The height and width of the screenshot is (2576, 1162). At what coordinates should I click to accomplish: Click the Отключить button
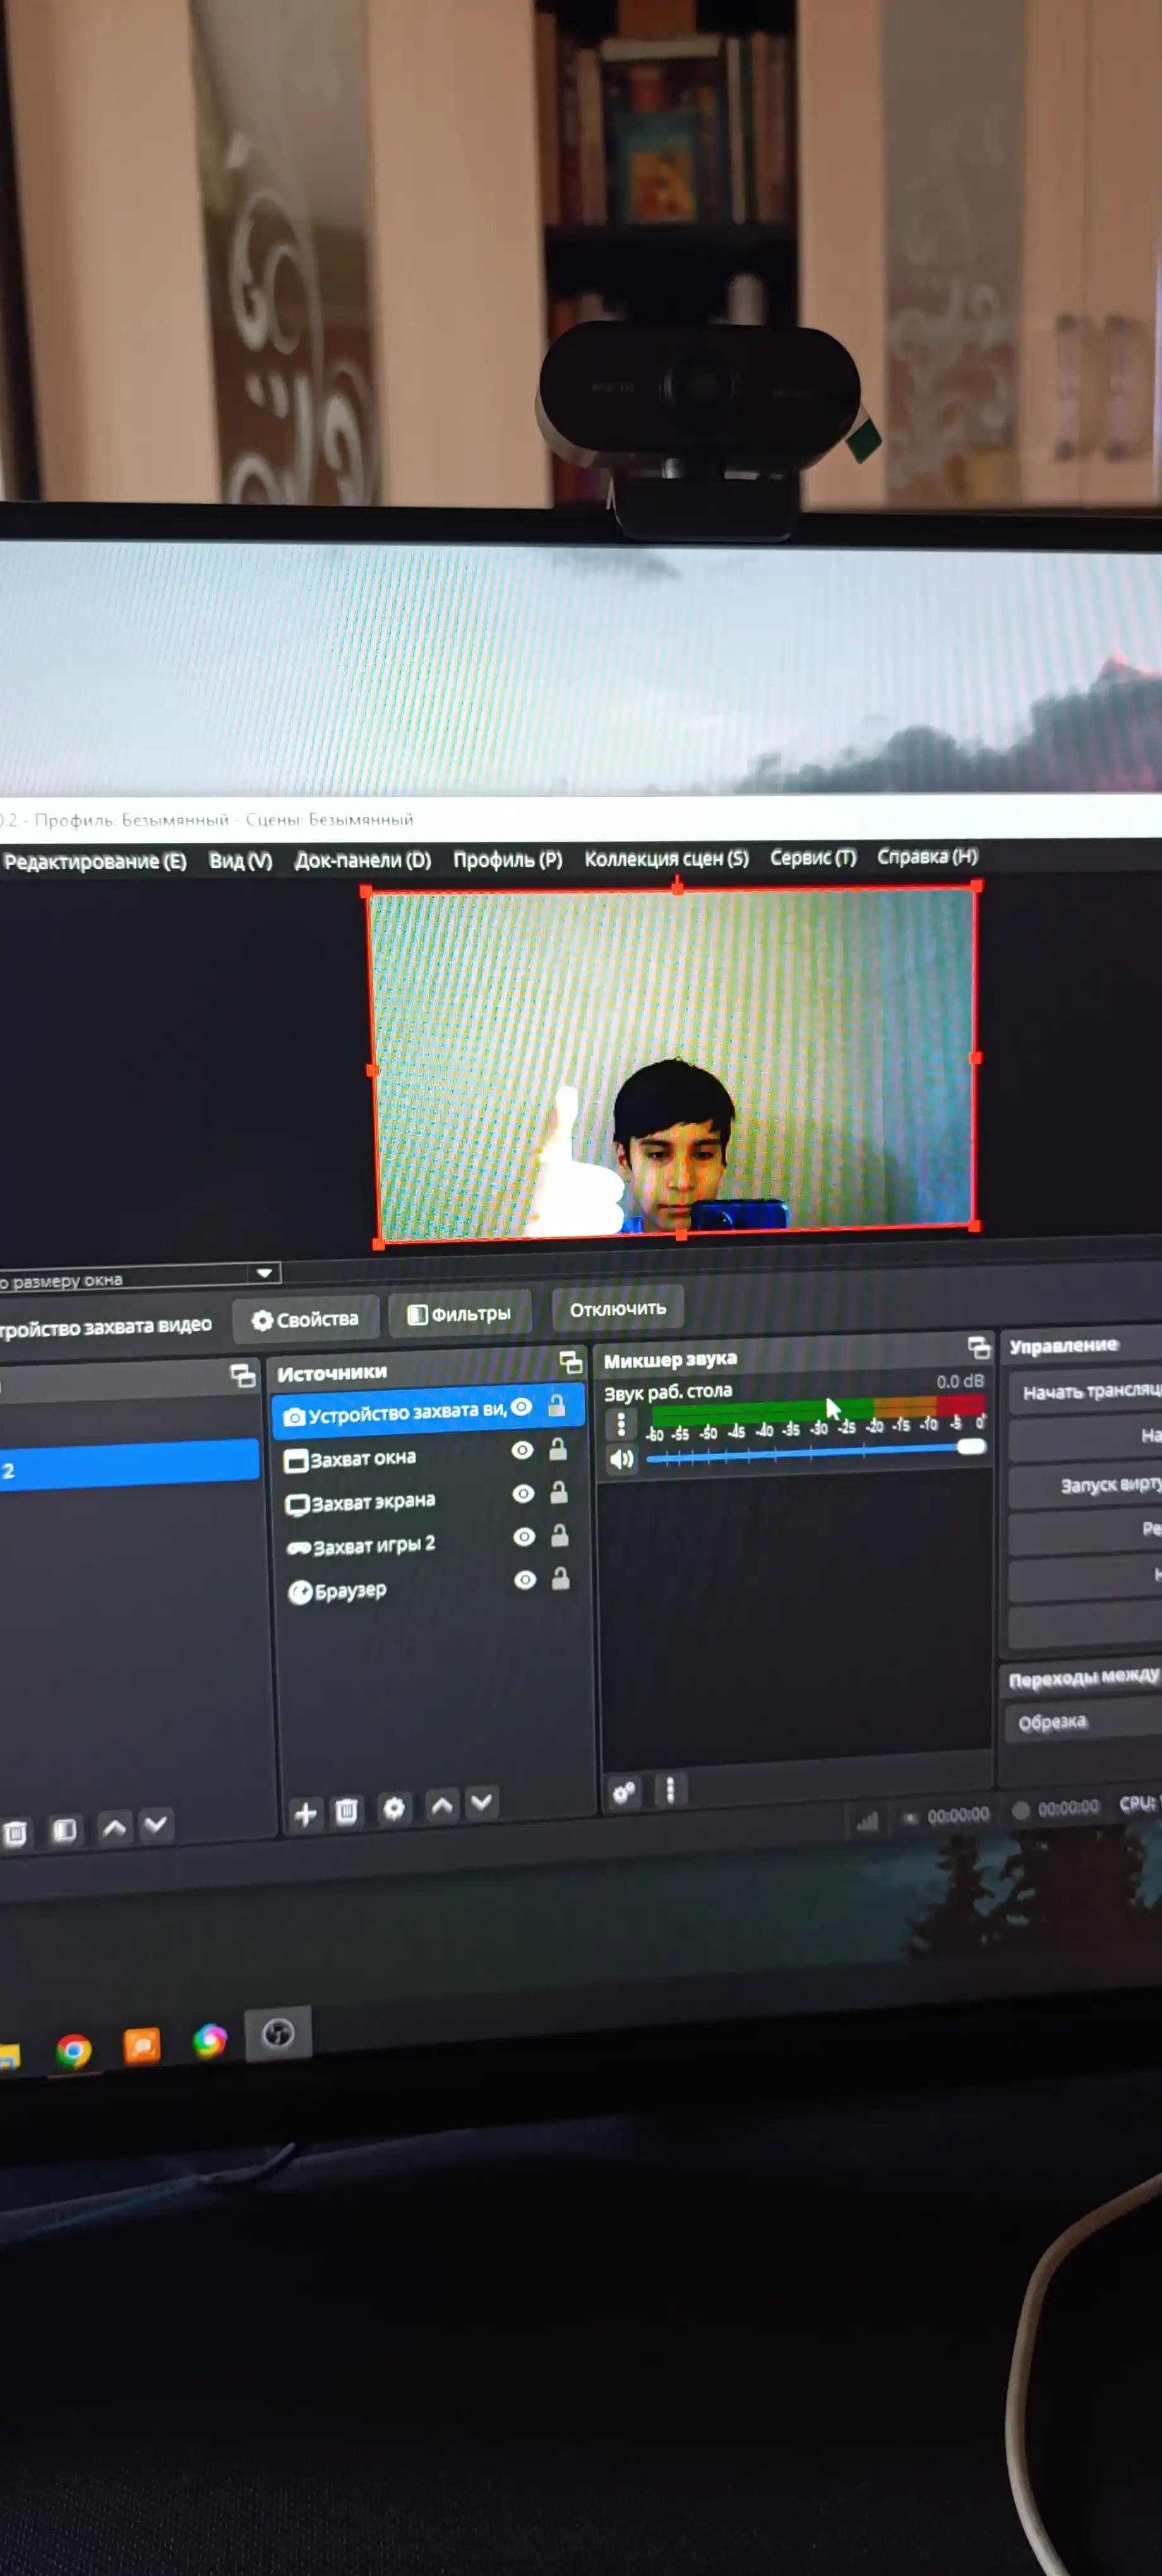618,1309
